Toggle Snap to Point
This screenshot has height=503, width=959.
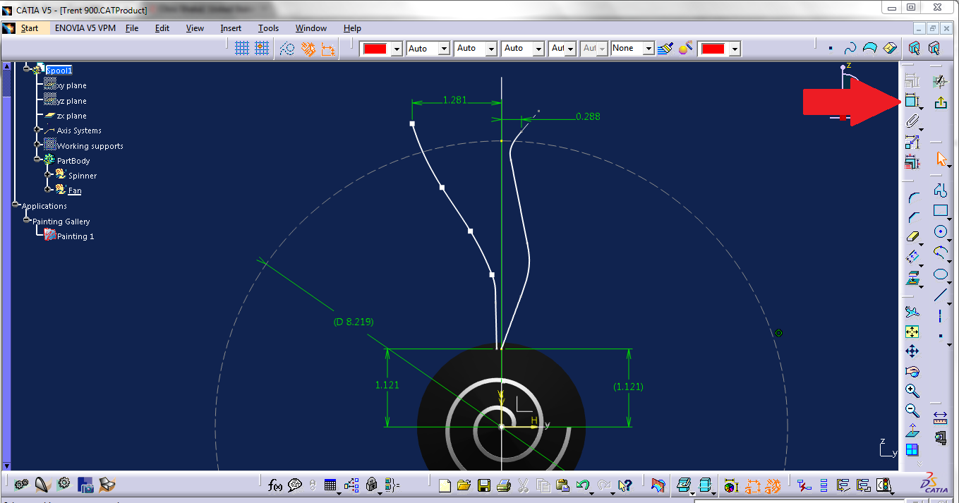(x=262, y=48)
